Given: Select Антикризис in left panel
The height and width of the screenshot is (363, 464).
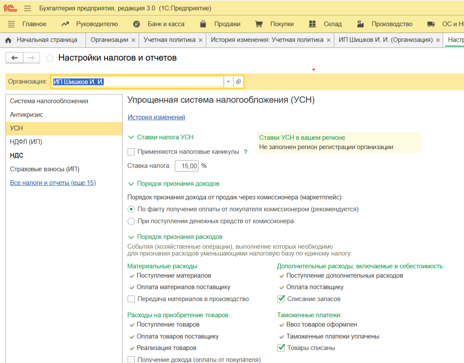Looking at the screenshot, I should [64, 114].
